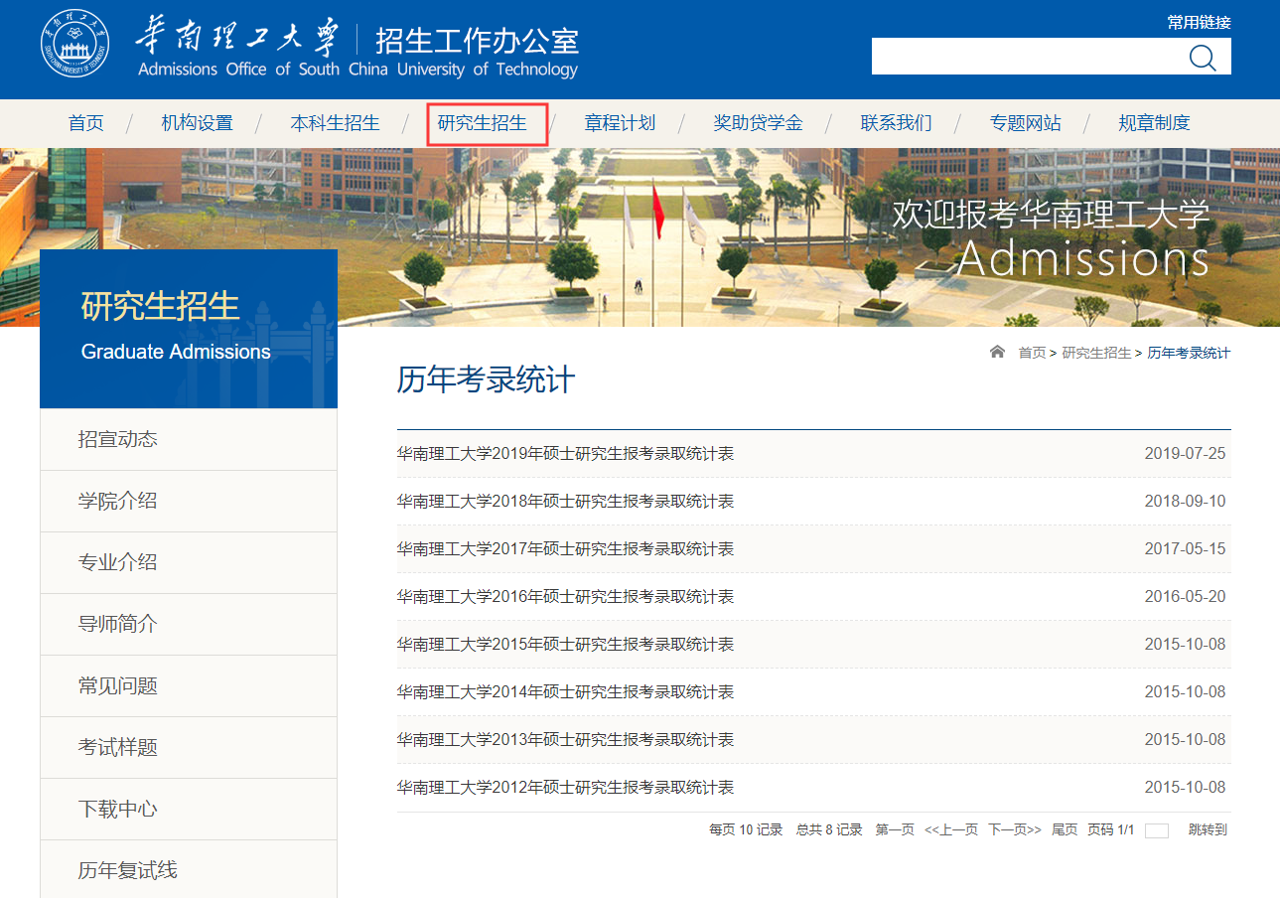Go to 首页 in navigation bar
The width and height of the screenshot is (1280, 898).
[x=85, y=123]
